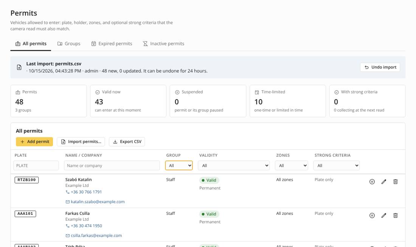
Task: Delete the RTZB100 permit with trash icon
Action: 395,182
